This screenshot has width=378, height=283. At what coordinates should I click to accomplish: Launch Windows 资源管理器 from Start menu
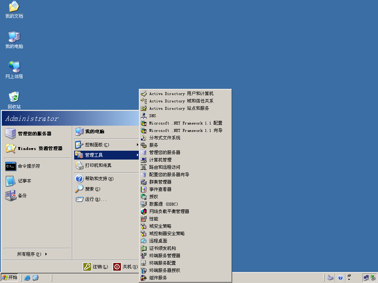[x=37, y=149]
